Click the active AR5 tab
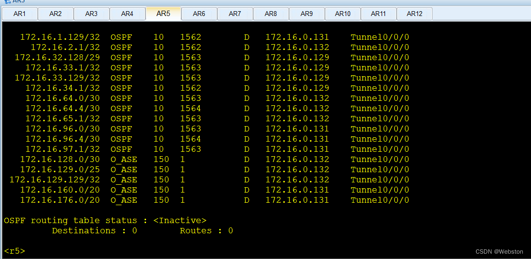 point(163,14)
